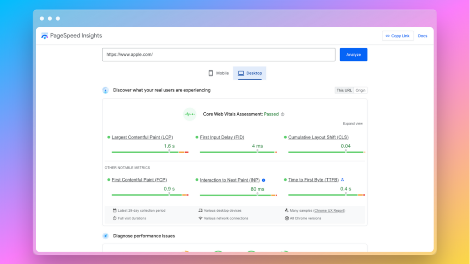
Task: Click the stopwatch icon for Full visit durations
Action: click(x=114, y=218)
